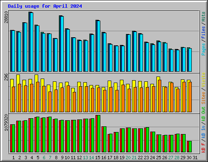Click day label 26 on the axis
Image resolution: width=208 pixels, height=162 pixels.
[x=165, y=158]
